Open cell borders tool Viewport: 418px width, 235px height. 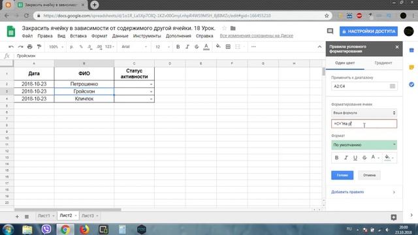[228, 46]
